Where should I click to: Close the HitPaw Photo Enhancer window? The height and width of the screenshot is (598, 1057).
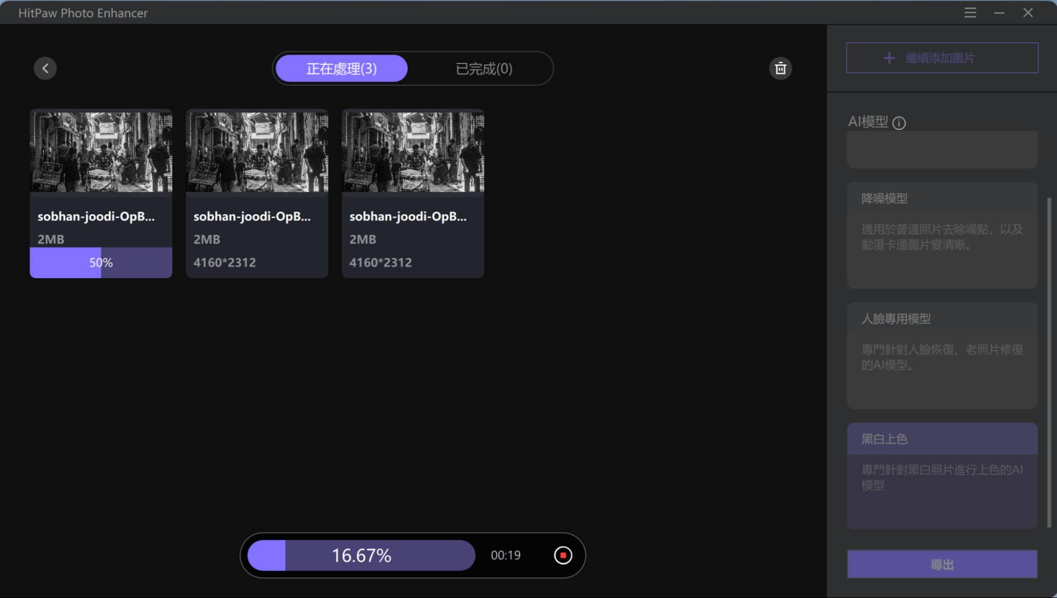point(1028,13)
